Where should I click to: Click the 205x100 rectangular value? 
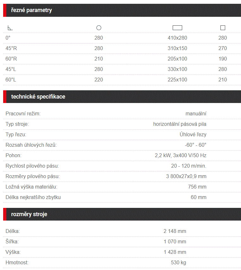177,59
